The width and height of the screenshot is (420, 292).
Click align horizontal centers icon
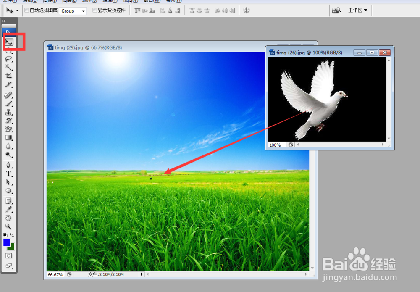pyautogui.click(x=170, y=11)
